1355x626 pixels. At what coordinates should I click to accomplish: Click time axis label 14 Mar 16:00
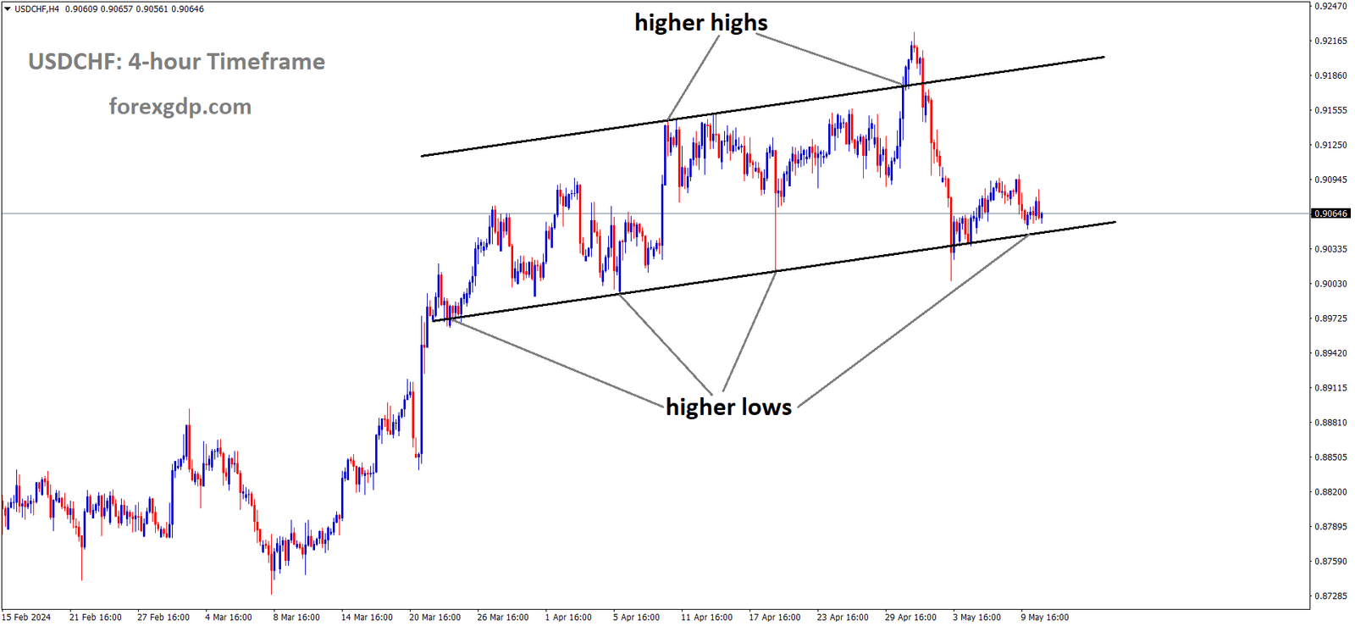[x=367, y=618]
